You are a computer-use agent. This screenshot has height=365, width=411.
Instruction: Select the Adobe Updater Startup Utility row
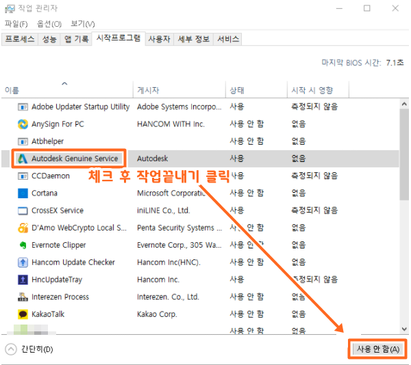tap(200, 107)
